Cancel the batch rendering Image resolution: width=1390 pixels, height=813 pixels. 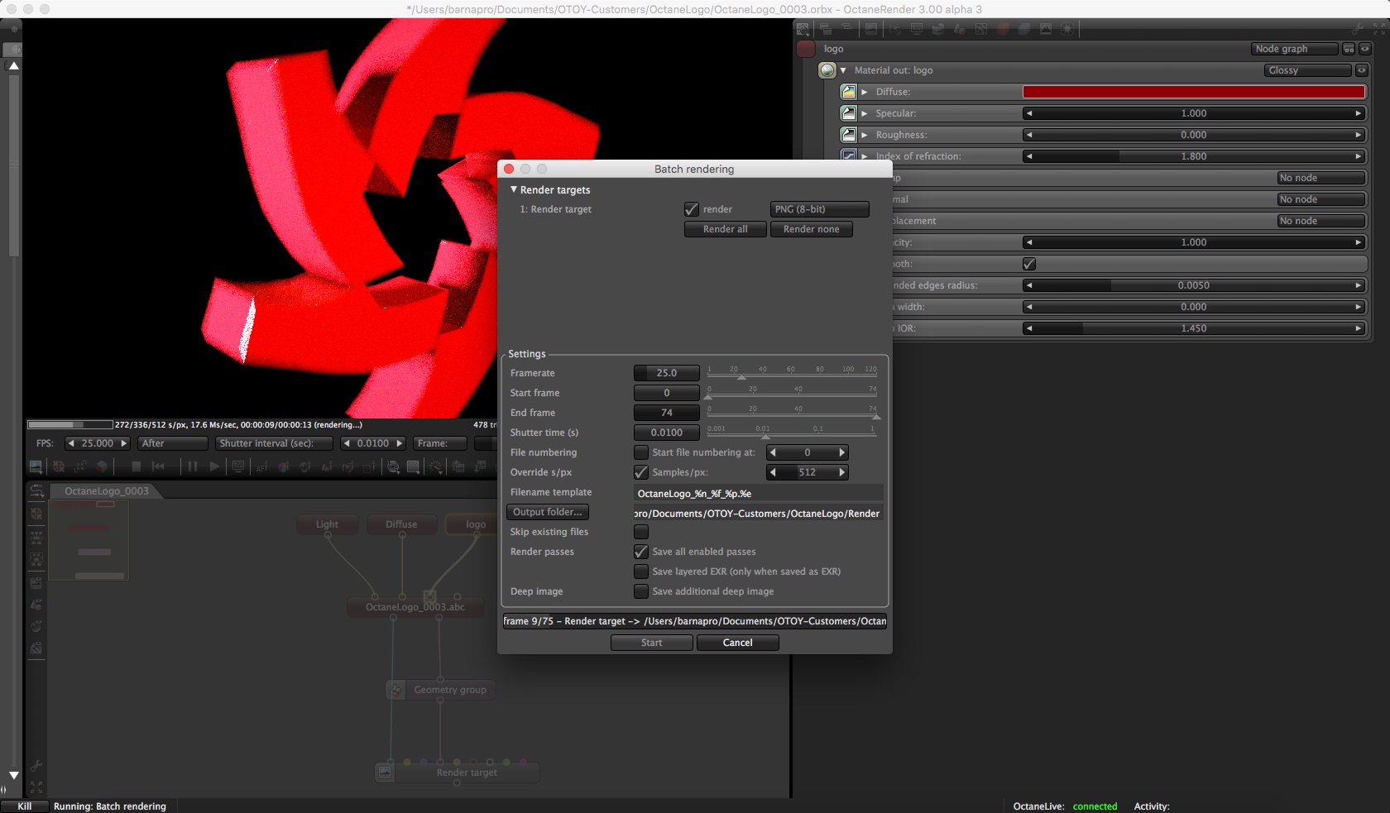[738, 643]
